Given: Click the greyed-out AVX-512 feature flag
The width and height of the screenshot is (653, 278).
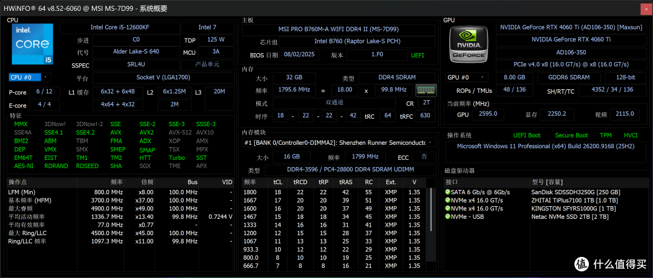Looking at the screenshot, I should [180, 133].
